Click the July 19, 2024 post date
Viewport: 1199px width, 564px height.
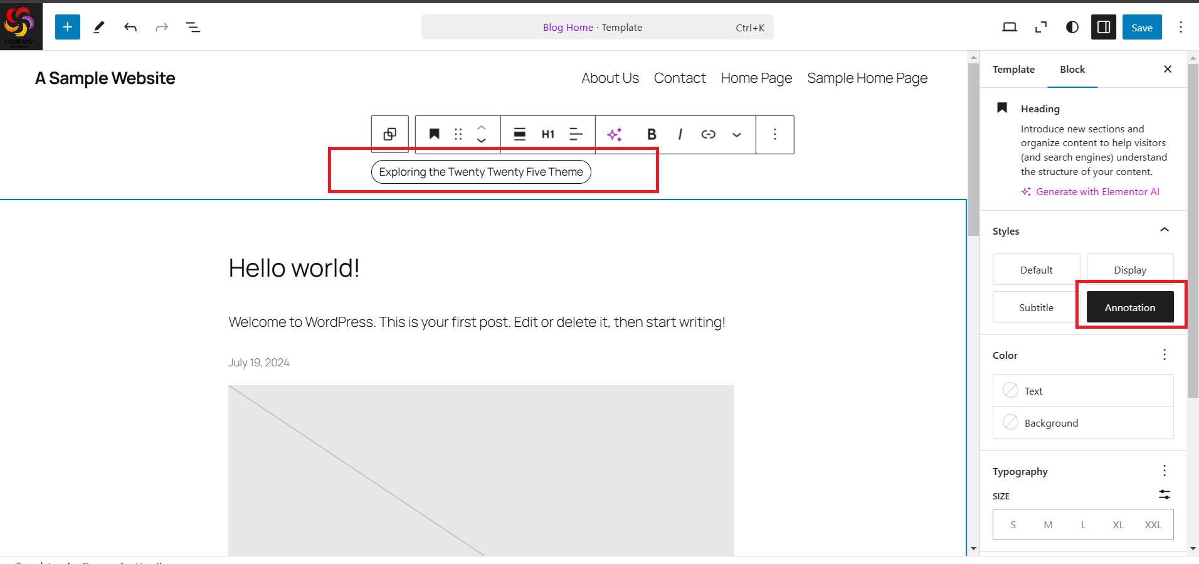259,363
